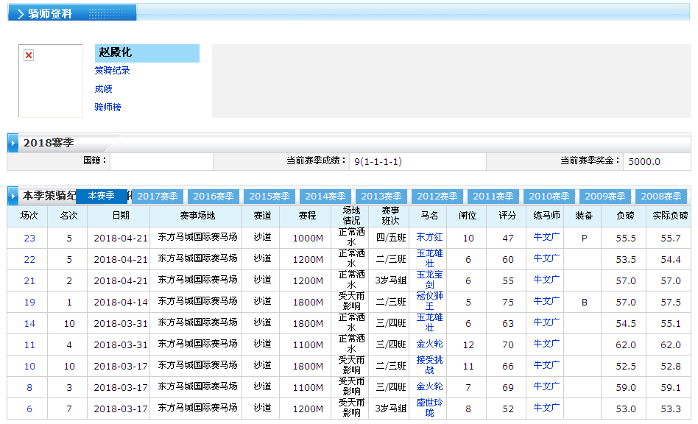Click the arrow icon beside 本季策骑纪录
The width and height of the screenshot is (698, 424).
click(13, 197)
